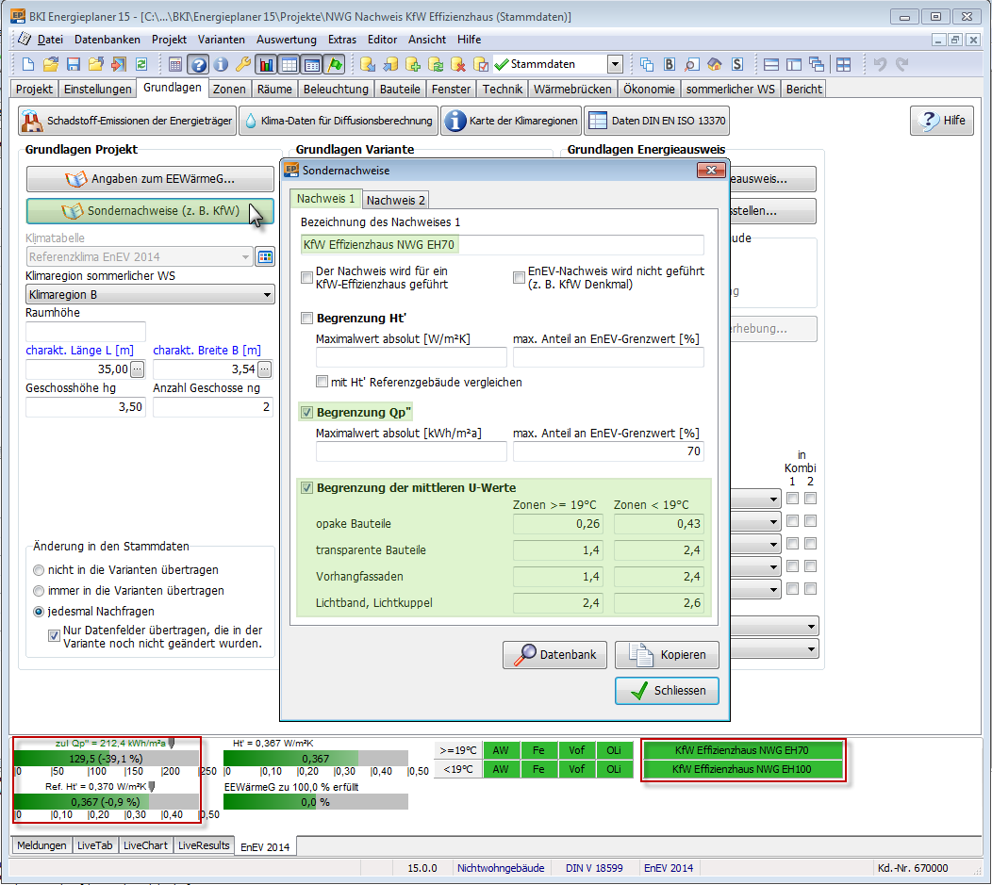Open the Datei menu
992x885 pixels.
pos(50,40)
